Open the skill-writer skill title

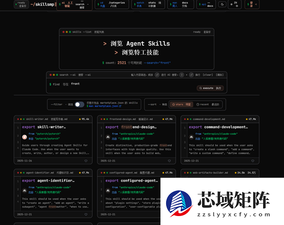pos(52,127)
